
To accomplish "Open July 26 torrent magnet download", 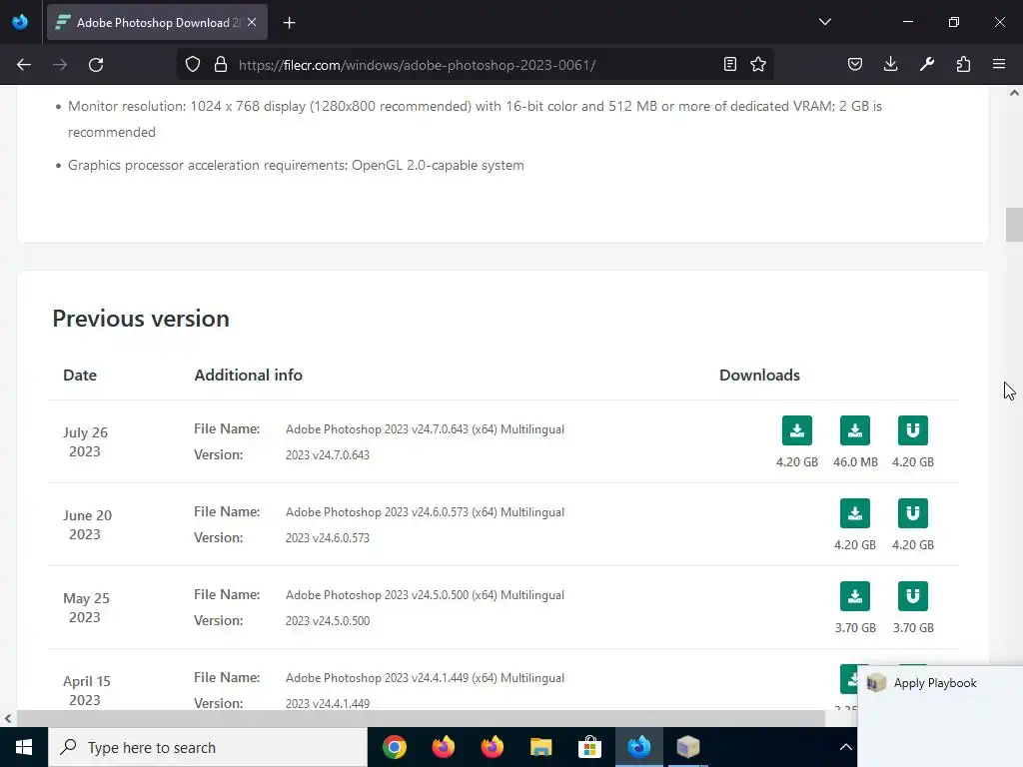I will pos(913,430).
